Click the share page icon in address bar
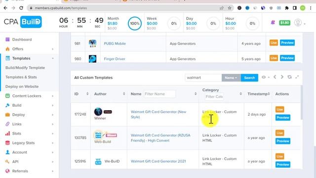 [x=222, y=8]
